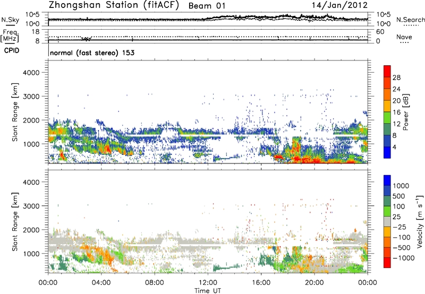This screenshot has width=425, height=294.
Task: Click the solid frequency trace line
Action: 208,40
